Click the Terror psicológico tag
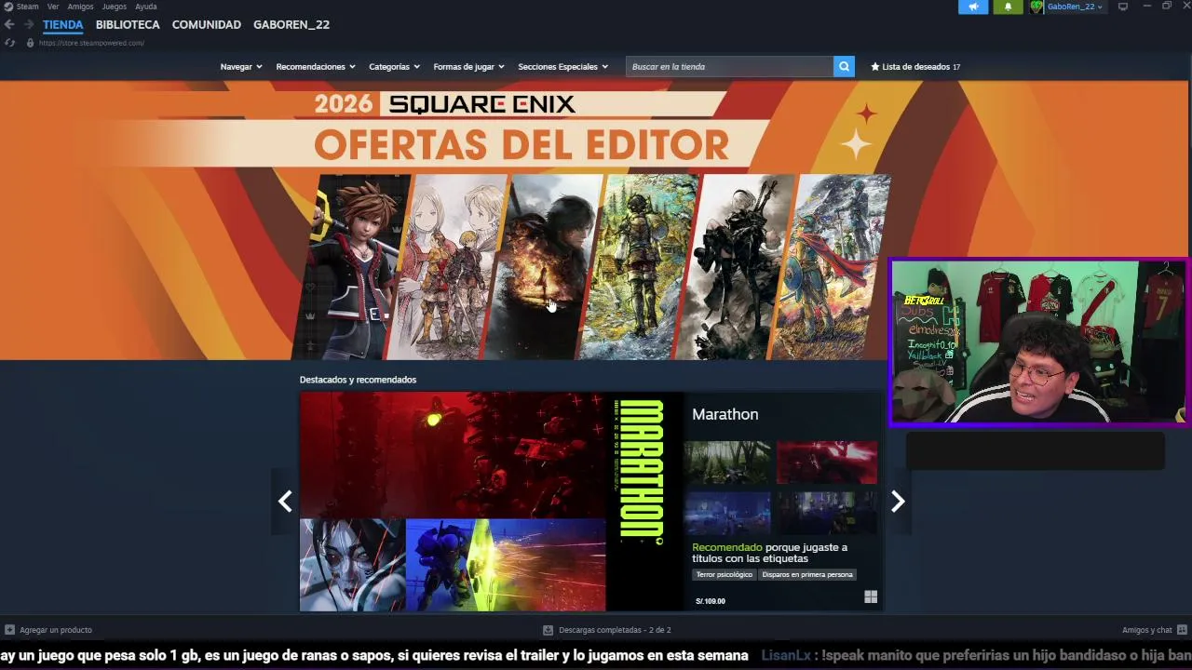The image size is (1192, 670). click(724, 574)
